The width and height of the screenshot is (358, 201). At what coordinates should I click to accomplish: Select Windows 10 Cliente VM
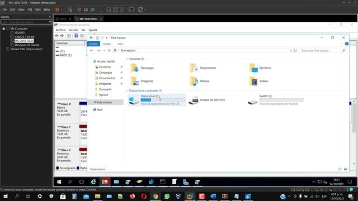click(27, 45)
